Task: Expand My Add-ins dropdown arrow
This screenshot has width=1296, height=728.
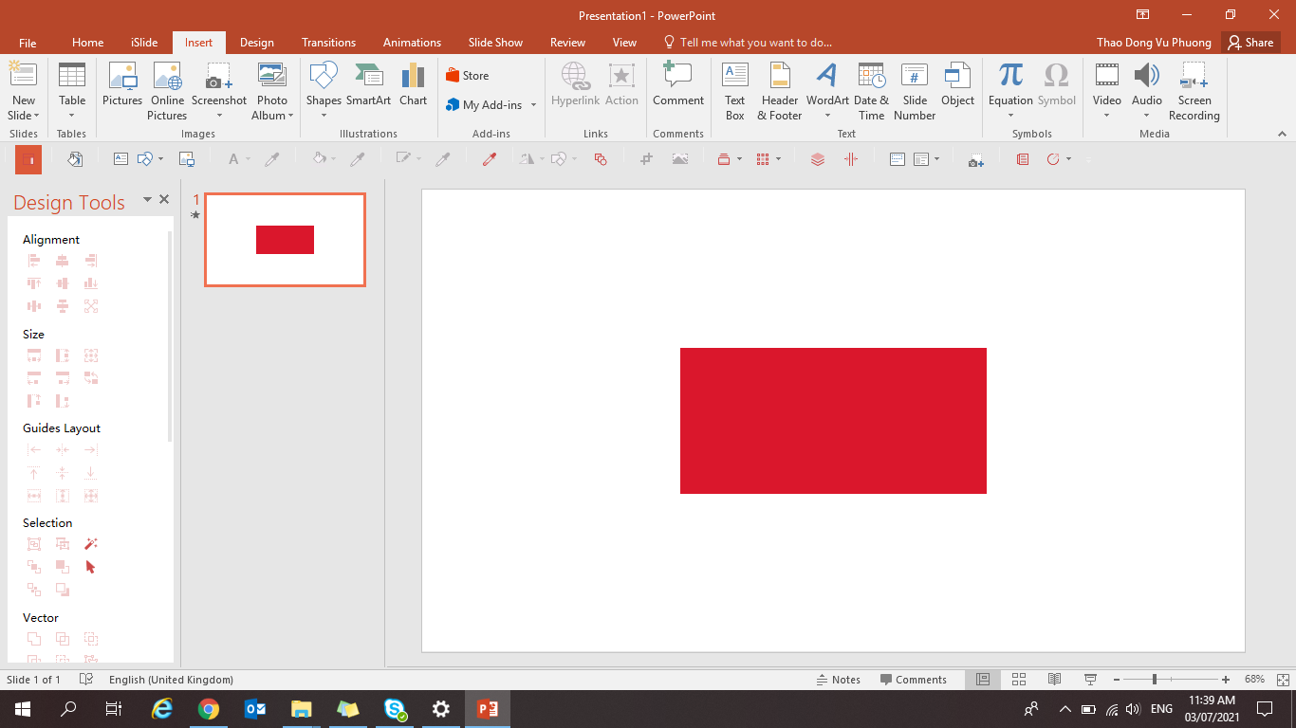Action: [x=533, y=105]
